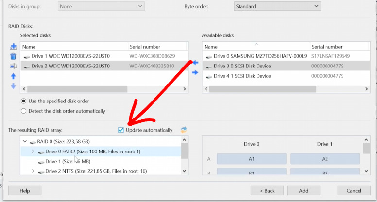Select Drive 1 WDC WD1200BEVS in selected disks
Viewport: 377px width, 202px height.
pos(104,56)
